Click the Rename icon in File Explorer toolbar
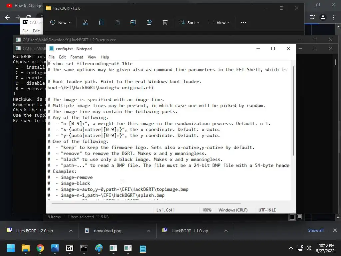 pos(133,22)
